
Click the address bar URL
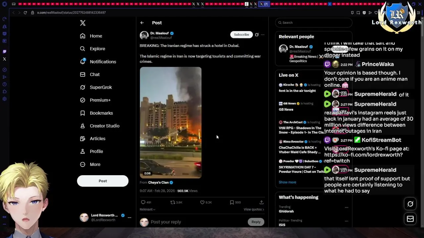(72, 13)
